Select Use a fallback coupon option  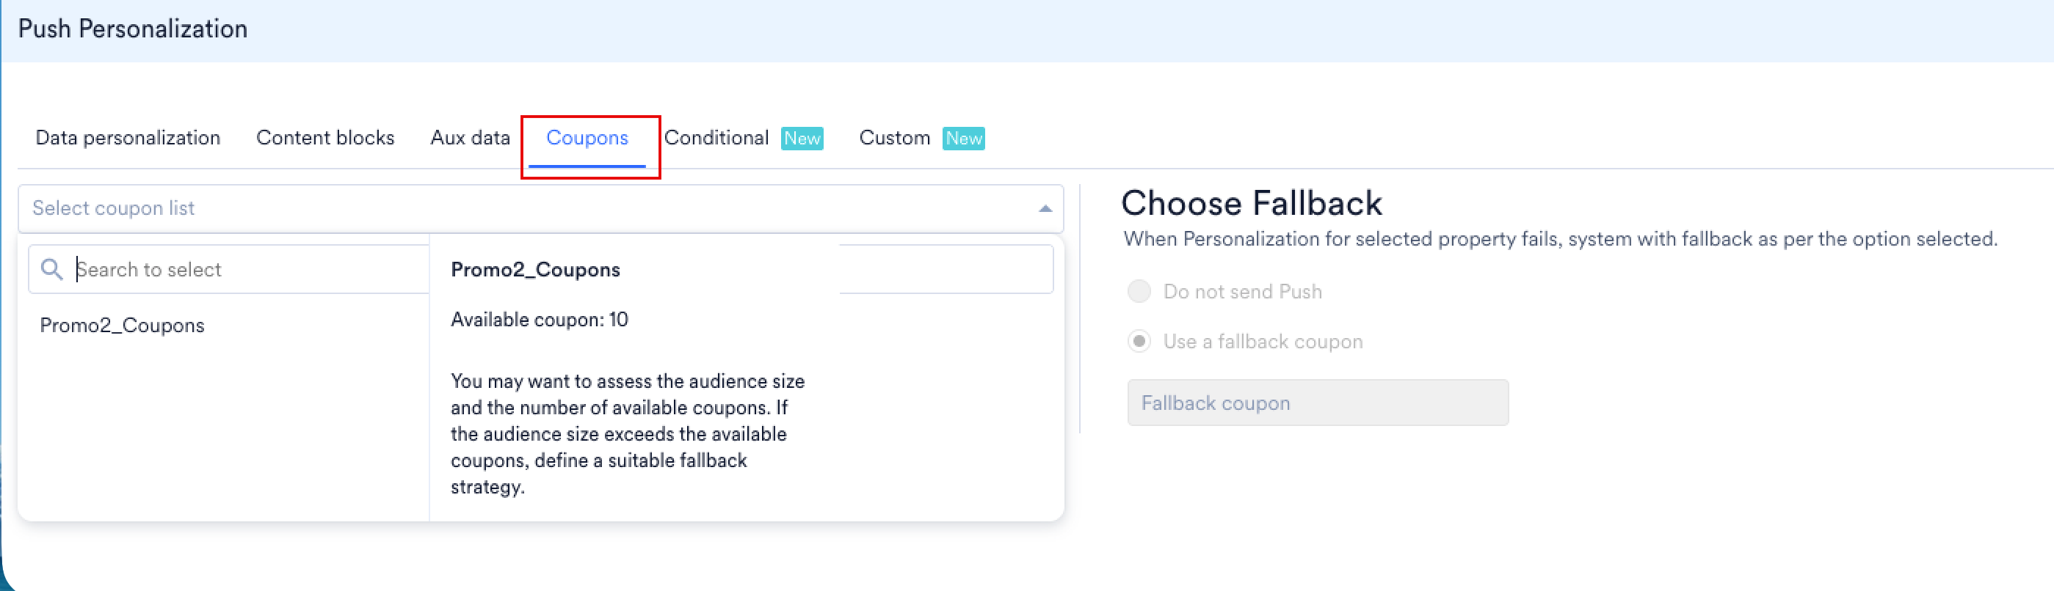pyautogui.click(x=1139, y=342)
